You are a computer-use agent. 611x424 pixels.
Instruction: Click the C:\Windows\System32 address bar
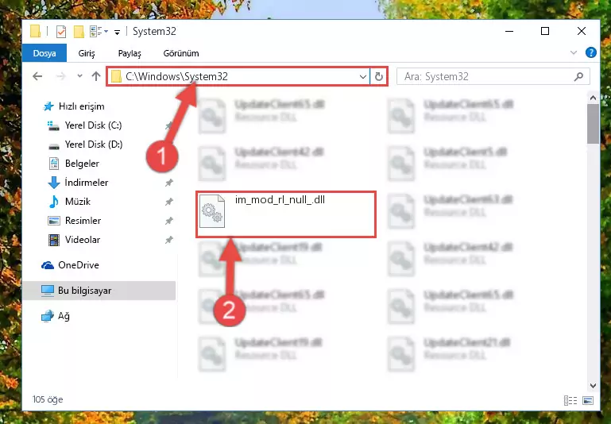pos(238,76)
